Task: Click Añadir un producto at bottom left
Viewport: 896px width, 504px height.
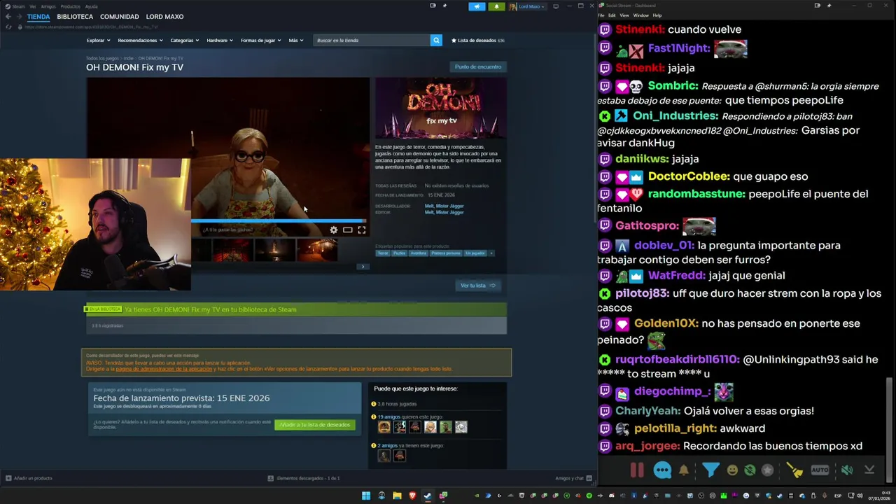Action: click(29, 478)
